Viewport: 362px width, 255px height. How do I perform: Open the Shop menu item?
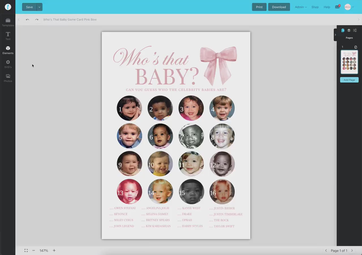coord(315,7)
